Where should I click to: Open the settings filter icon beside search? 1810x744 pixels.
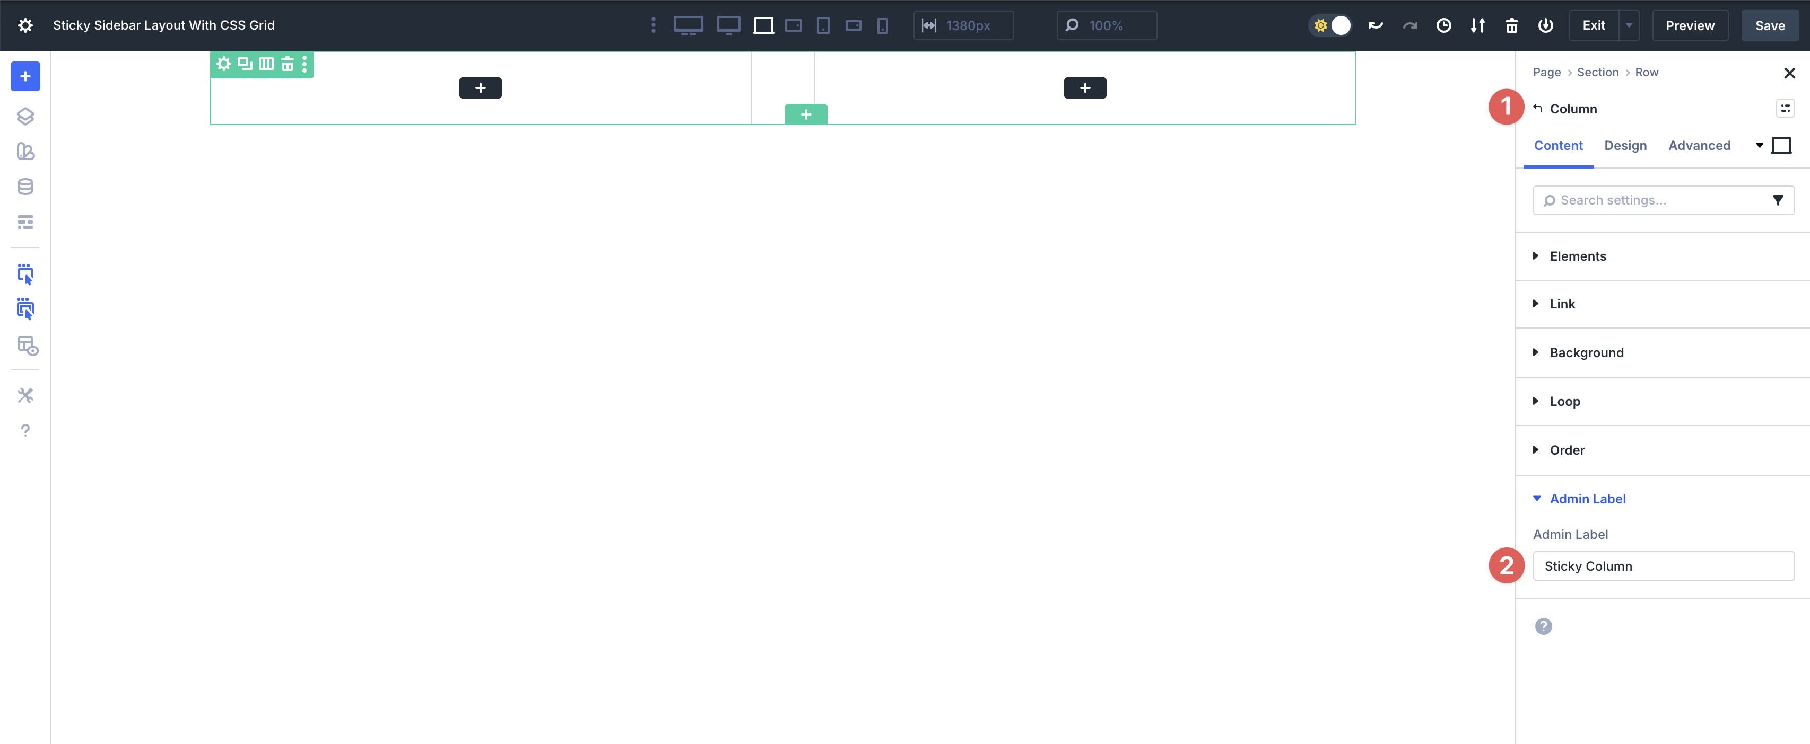(1778, 200)
